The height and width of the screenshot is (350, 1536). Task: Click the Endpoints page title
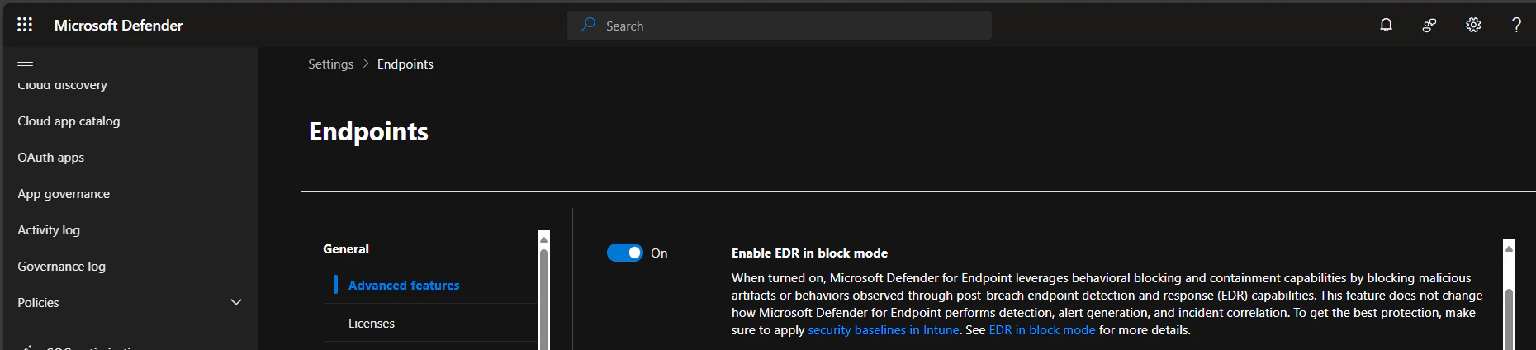pos(368,131)
